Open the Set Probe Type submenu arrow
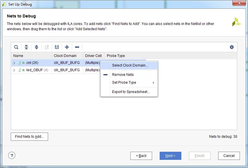Screen dimensions: 248x168 (x=154, y=83)
